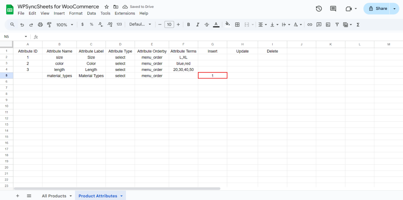The height and width of the screenshot is (200, 403).
Task: Open the Edit menu
Action: (x=32, y=13)
